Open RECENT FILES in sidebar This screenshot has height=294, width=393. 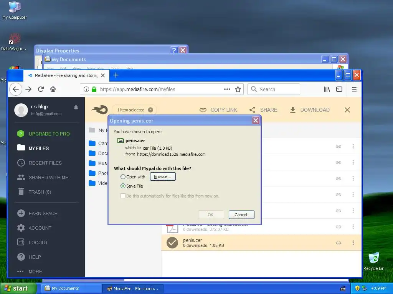pyautogui.click(x=40, y=163)
